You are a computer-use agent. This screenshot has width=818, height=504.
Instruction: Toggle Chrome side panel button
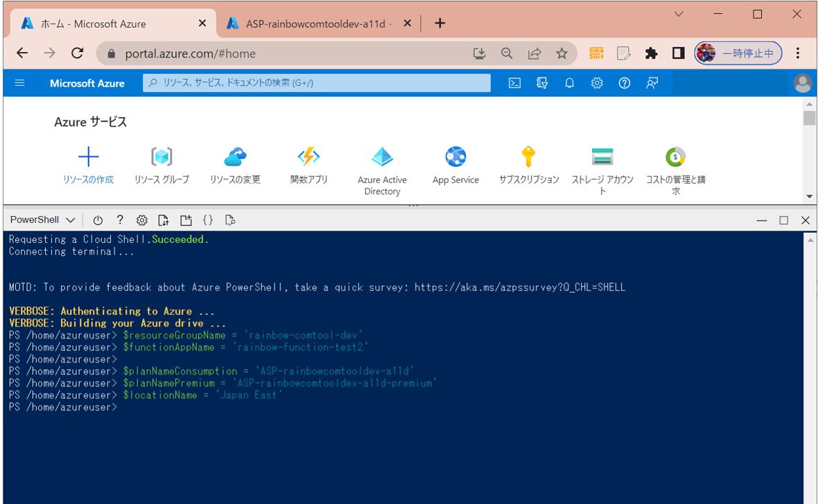679,53
